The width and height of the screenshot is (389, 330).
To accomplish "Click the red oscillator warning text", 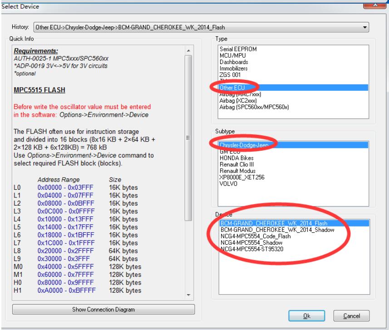I will click(x=82, y=111).
